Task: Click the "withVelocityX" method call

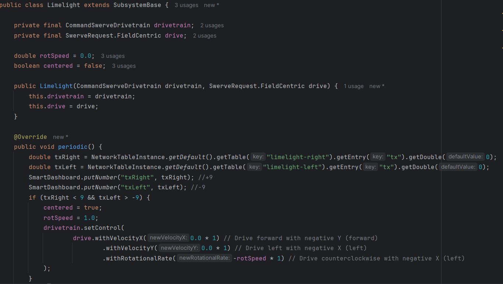Action: pos(119,238)
